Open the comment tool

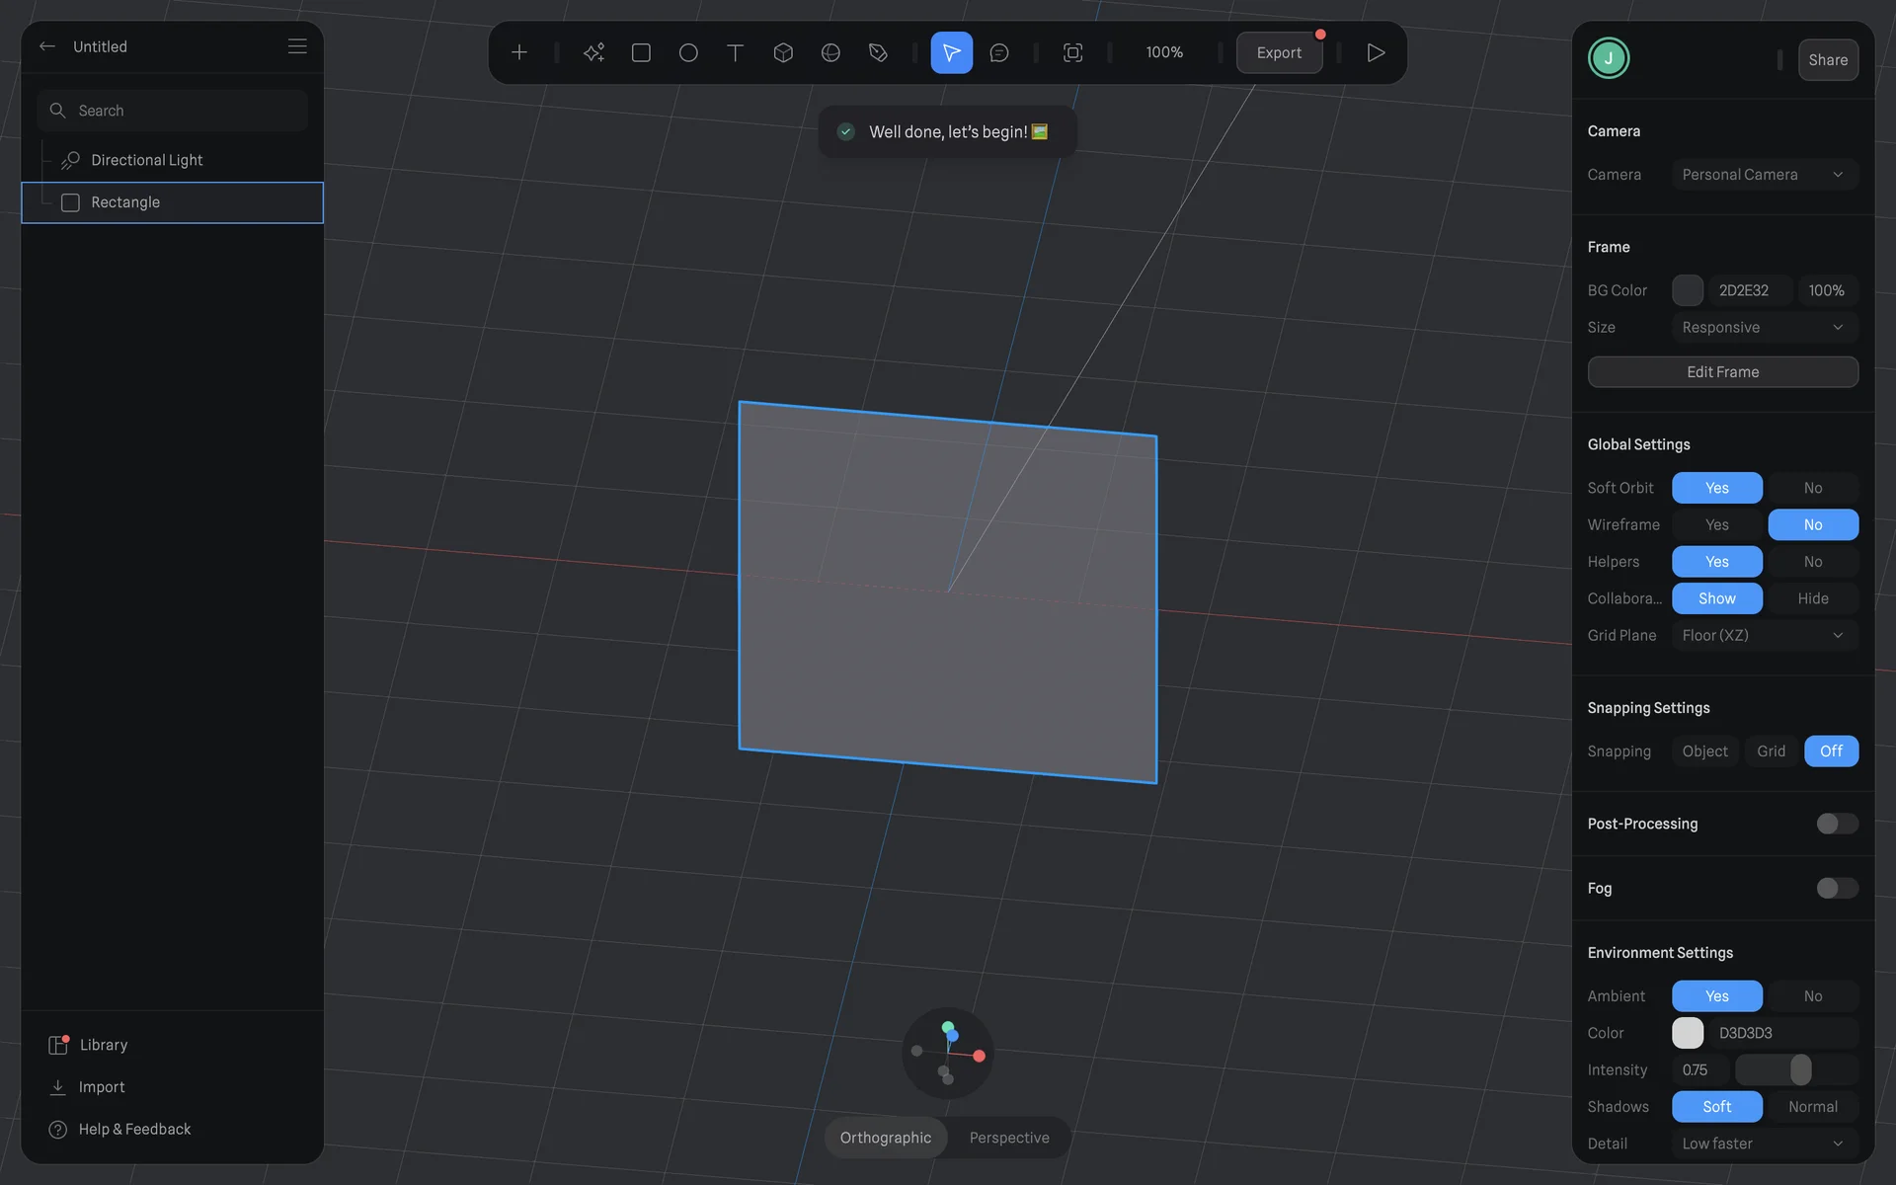coord(999,52)
